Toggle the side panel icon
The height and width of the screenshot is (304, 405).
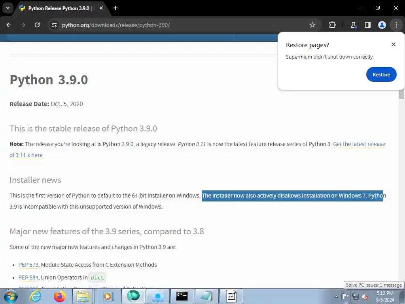(x=367, y=25)
